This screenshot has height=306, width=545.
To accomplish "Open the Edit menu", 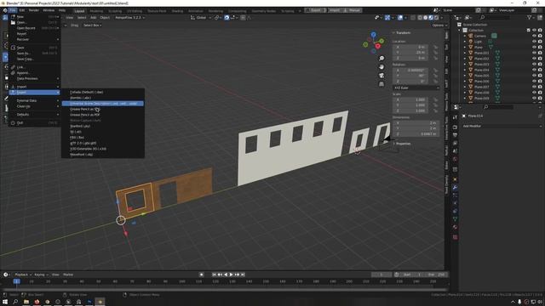I will (22, 10).
